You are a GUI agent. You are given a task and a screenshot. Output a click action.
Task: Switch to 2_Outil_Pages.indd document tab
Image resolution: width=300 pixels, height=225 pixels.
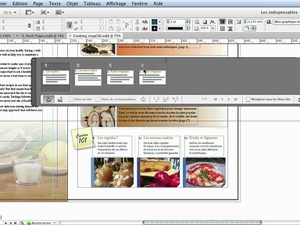[x=42, y=36]
